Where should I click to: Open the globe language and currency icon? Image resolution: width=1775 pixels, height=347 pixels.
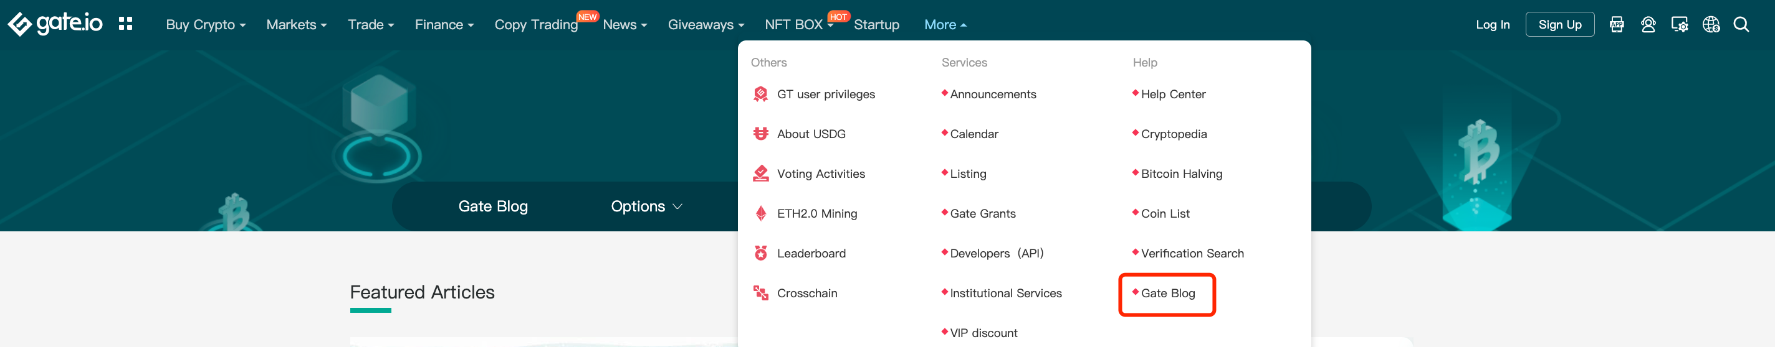1711,25
